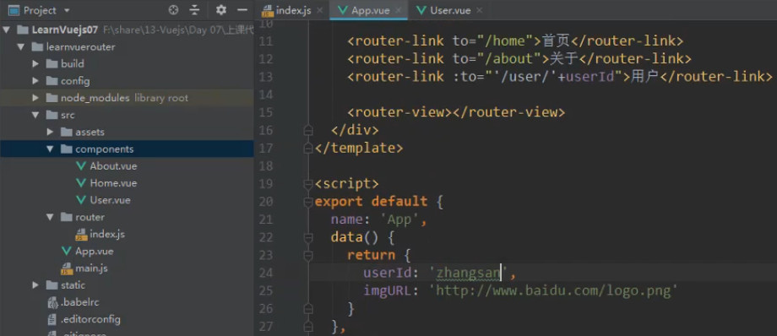
Task: Collapse the src folder arrow
Action: (x=35, y=115)
